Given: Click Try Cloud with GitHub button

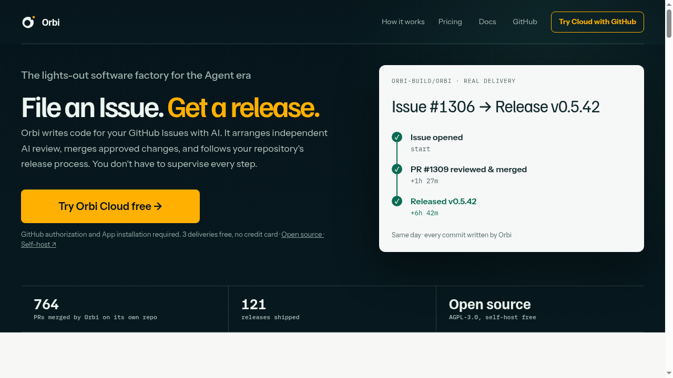Looking at the screenshot, I should pos(597,22).
